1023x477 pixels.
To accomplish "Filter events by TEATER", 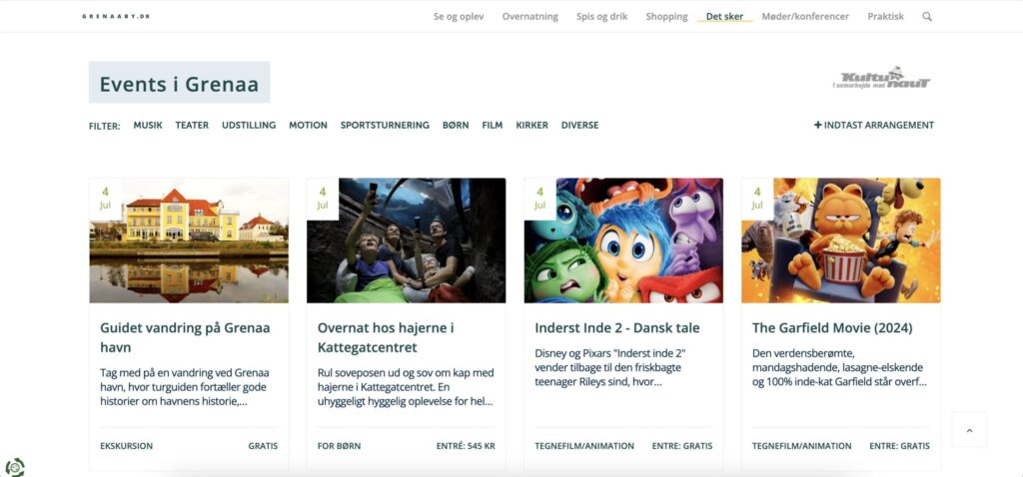I will point(192,125).
